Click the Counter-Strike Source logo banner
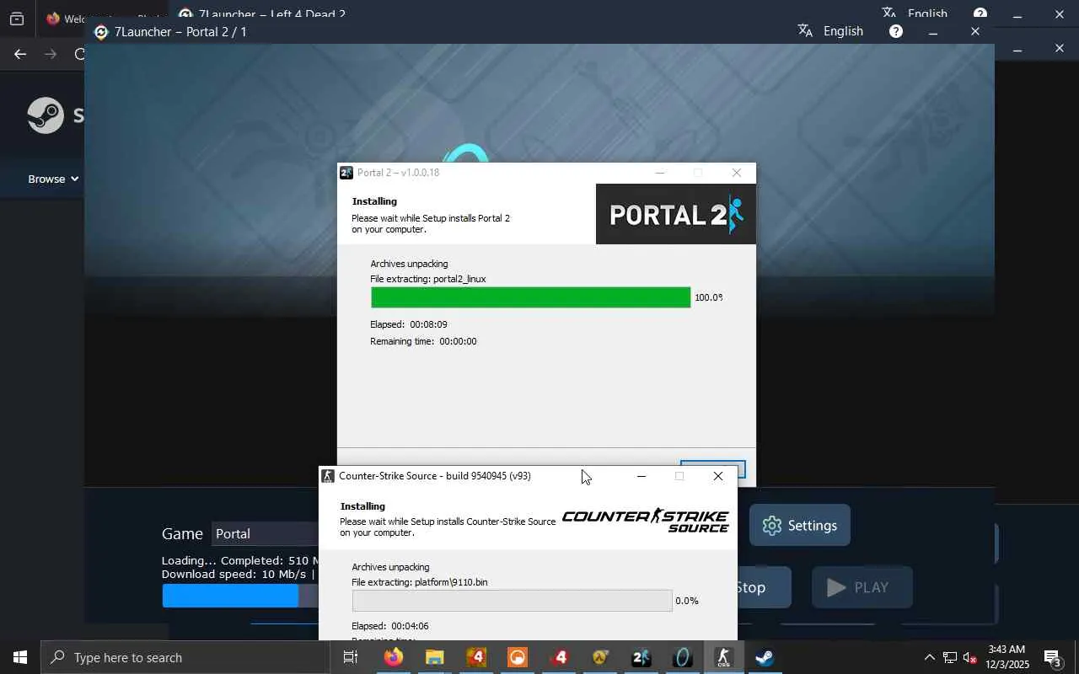 (646, 520)
